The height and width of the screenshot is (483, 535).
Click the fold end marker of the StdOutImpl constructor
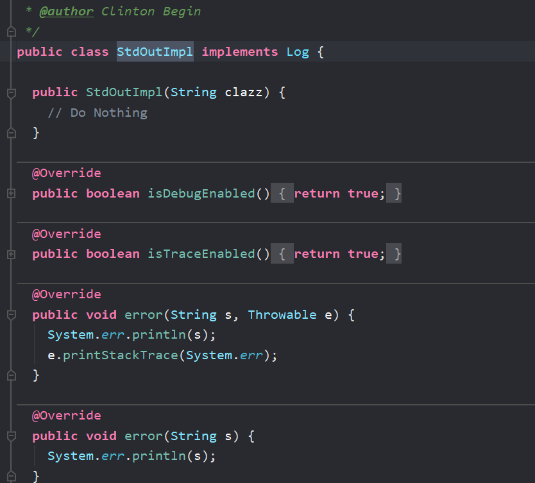tap(12, 133)
